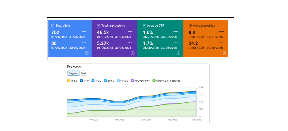Uncheck the Other SERP Features checkbox
This screenshot has height=131, width=288.
[x=154, y=81]
